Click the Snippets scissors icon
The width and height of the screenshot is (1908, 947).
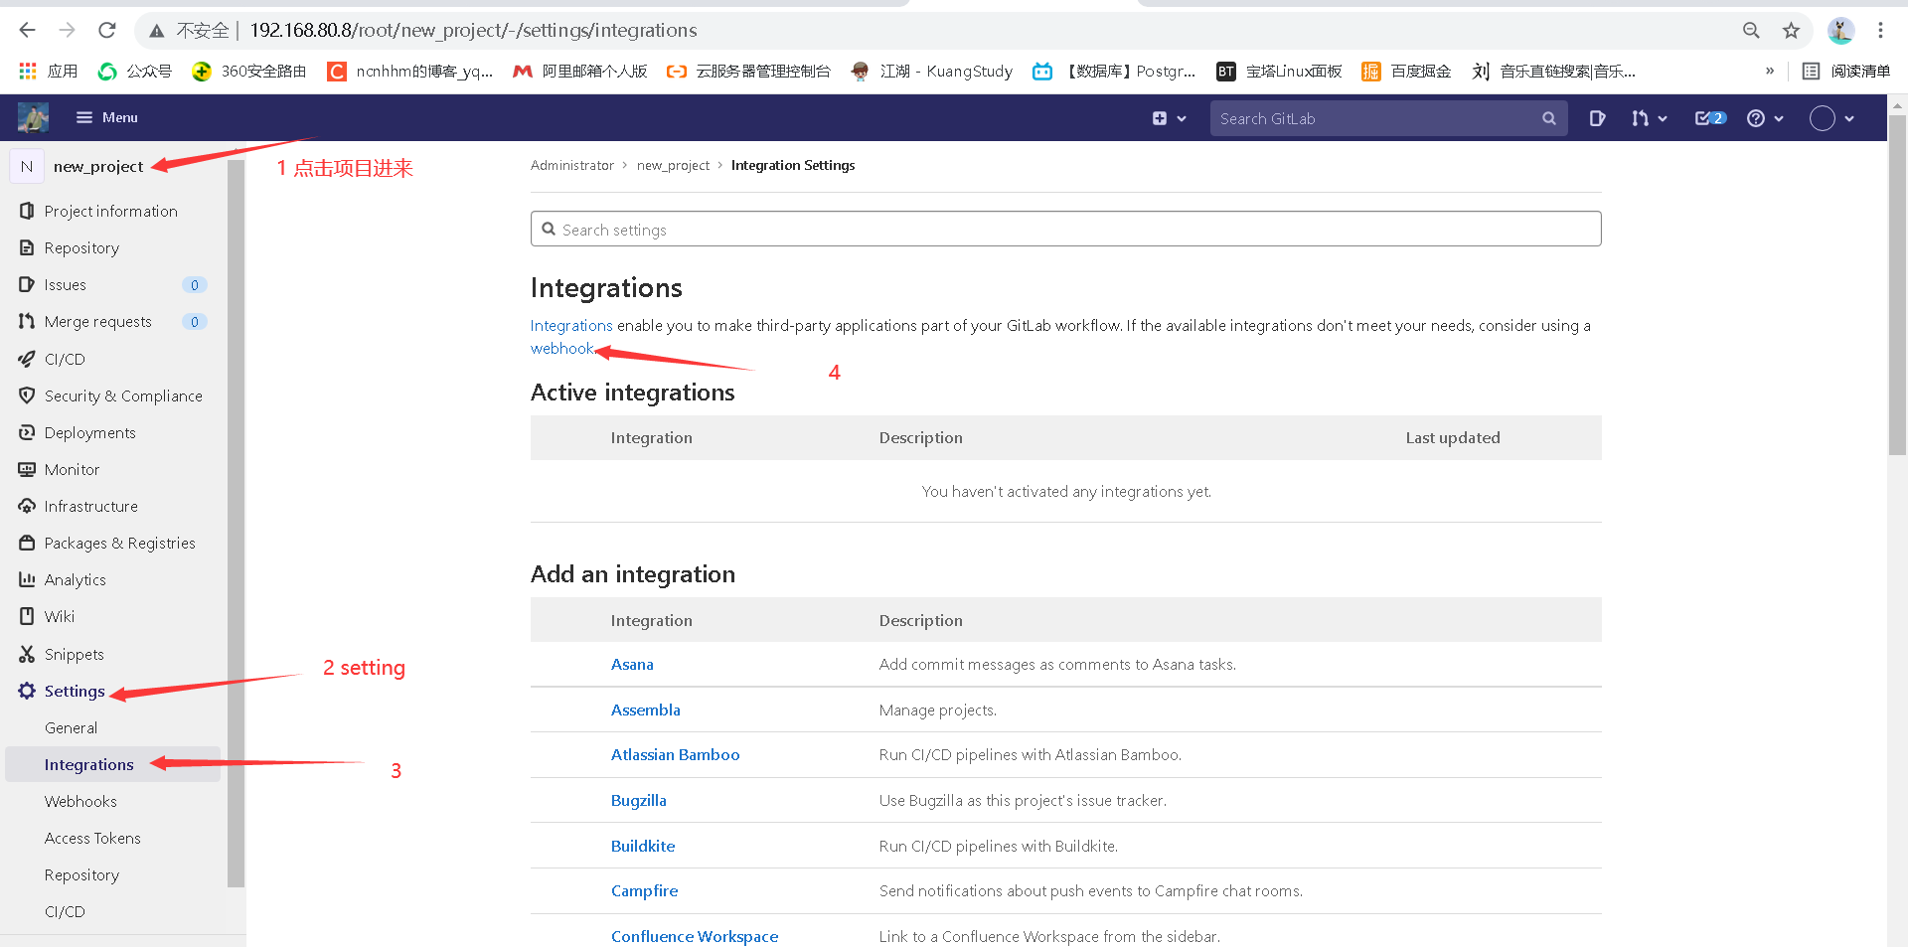pos(27,654)
